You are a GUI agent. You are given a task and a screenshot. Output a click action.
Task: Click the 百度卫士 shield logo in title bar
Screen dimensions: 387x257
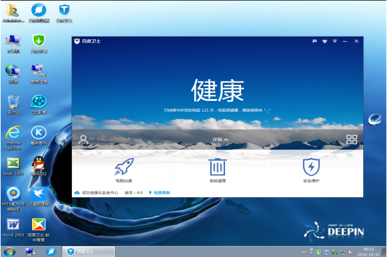point(77,41)
